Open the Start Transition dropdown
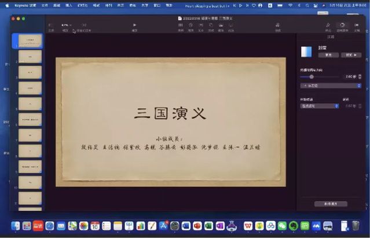This screenshot has width=370, height=238. [x=319, y=106]
